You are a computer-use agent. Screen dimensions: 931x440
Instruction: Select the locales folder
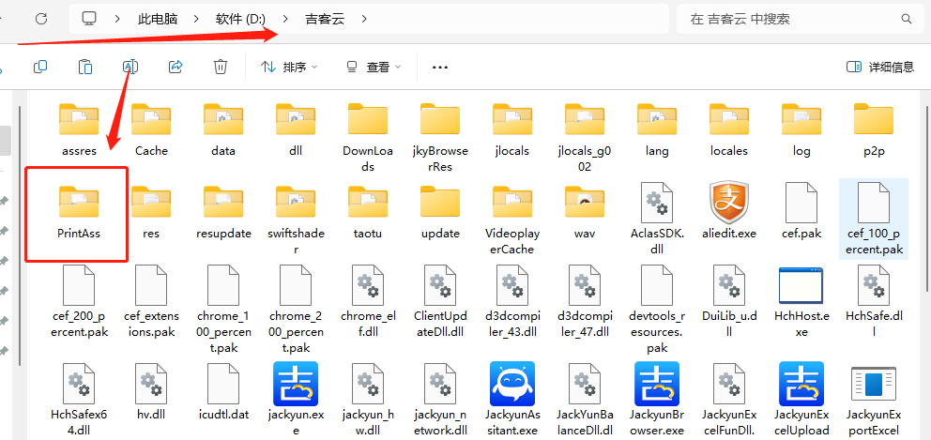click(729, 129)
